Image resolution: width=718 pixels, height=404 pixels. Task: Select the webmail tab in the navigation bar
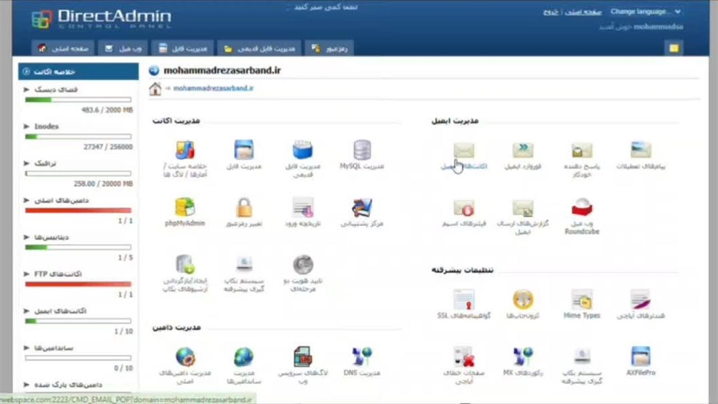pos(124,49)
